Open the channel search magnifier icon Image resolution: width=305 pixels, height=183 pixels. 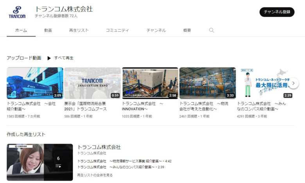tap(212, 30)
